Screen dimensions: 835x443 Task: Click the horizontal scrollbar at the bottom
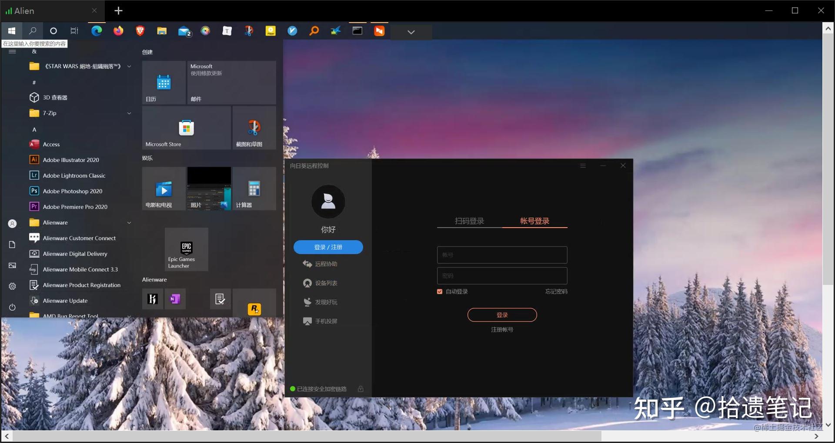pos(304,436)
